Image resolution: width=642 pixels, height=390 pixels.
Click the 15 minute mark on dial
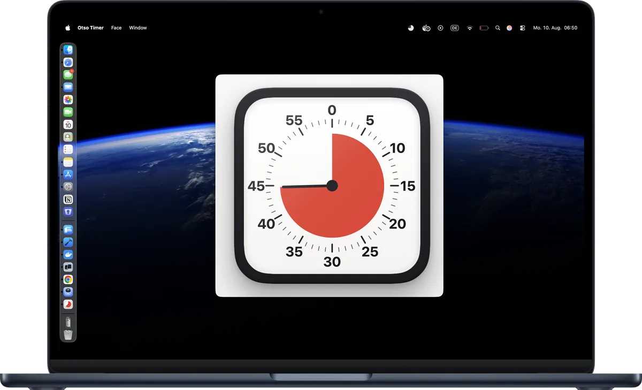[408, 186]
